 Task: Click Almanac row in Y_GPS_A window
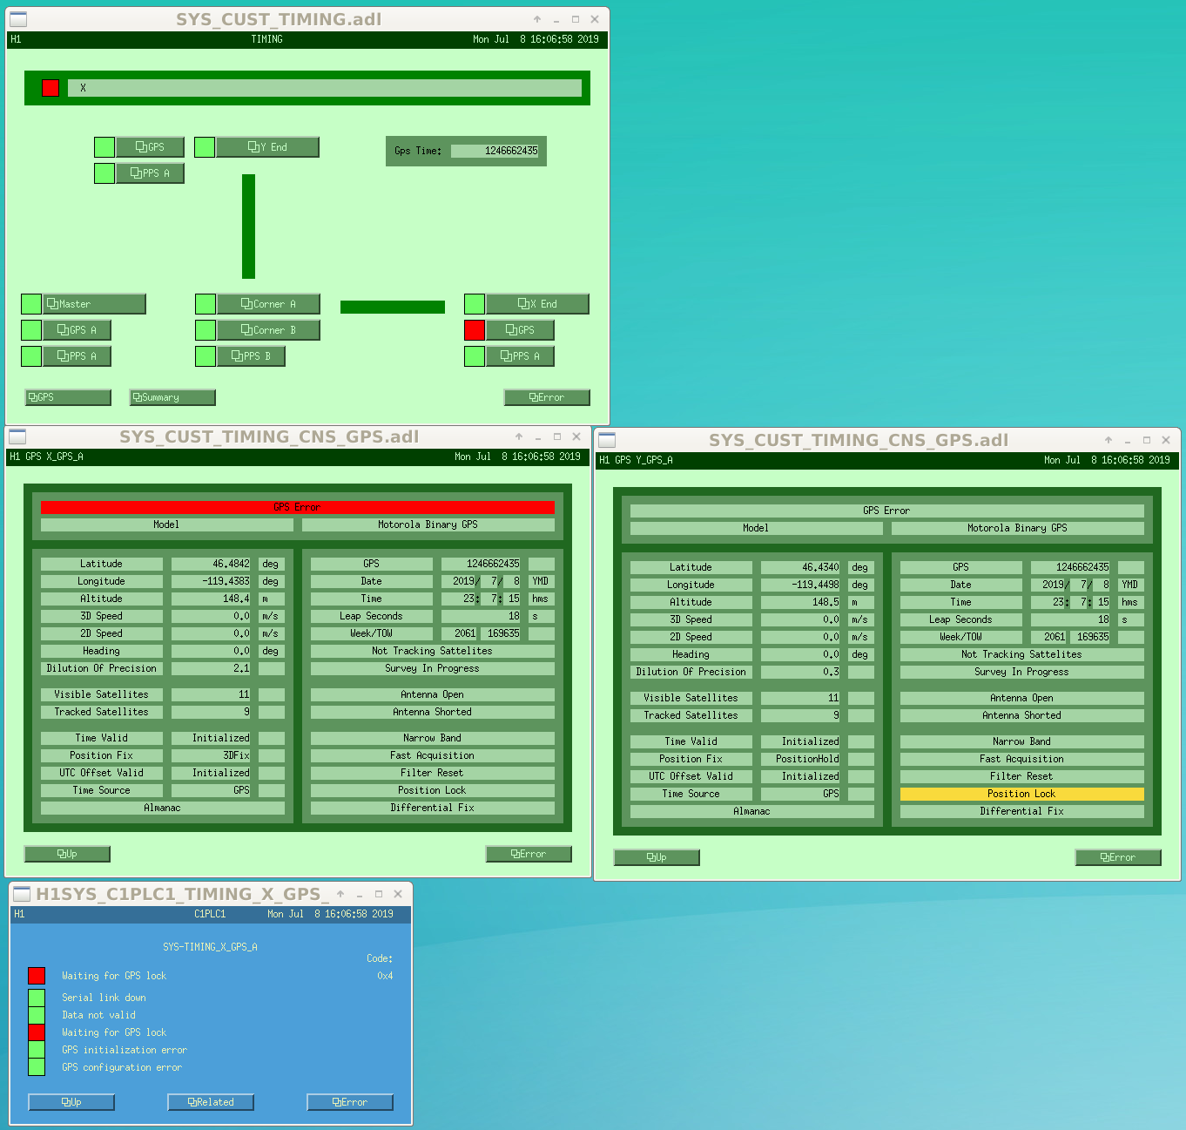(x=752, y=811)
